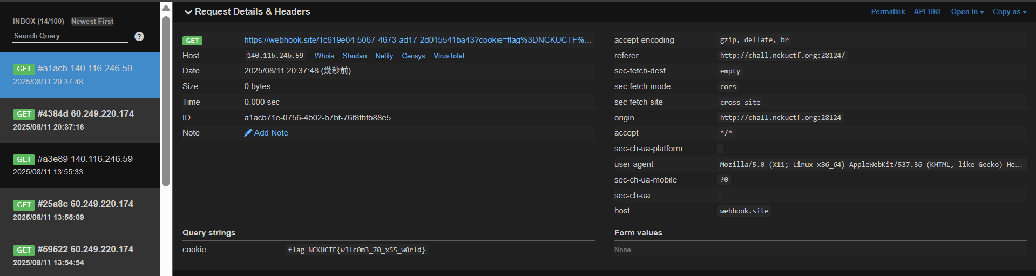
Task: Click Censys lookup link
Action: click(413, 56)
